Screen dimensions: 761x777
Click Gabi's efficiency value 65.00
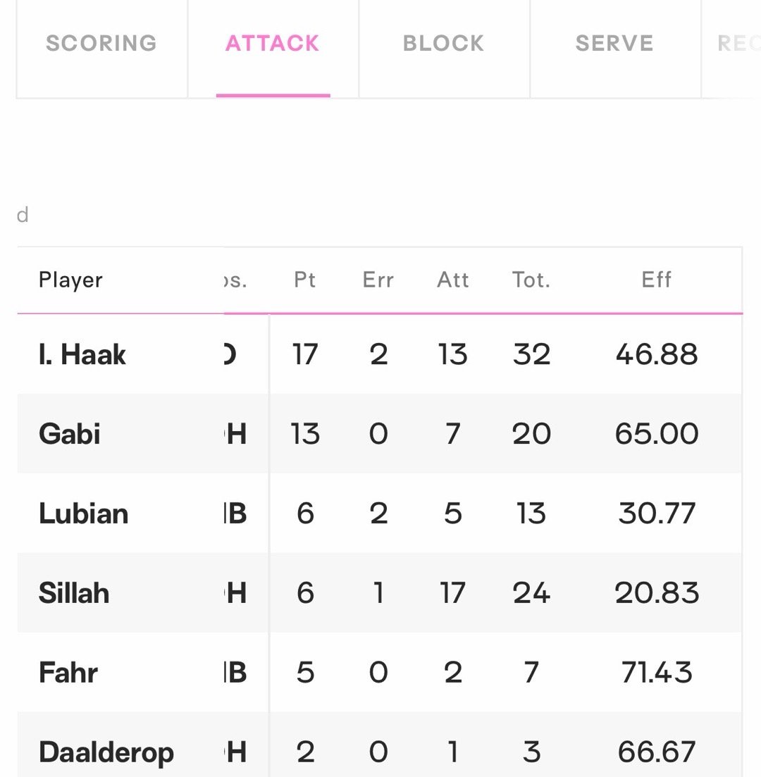[x=657, y=434]
